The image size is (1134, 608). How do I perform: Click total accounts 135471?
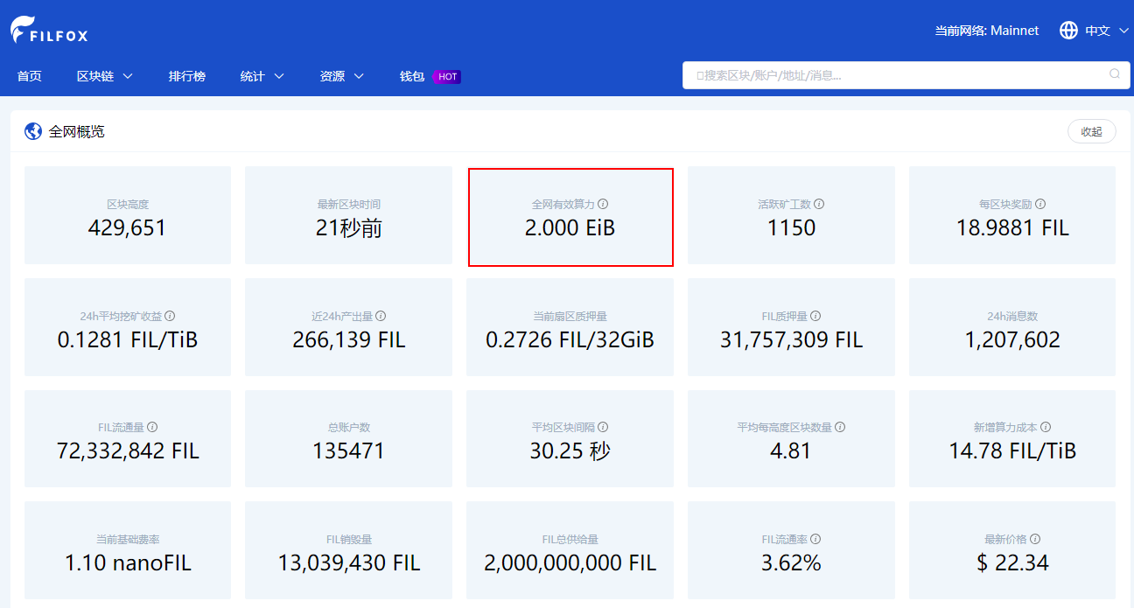pos(348,451)
